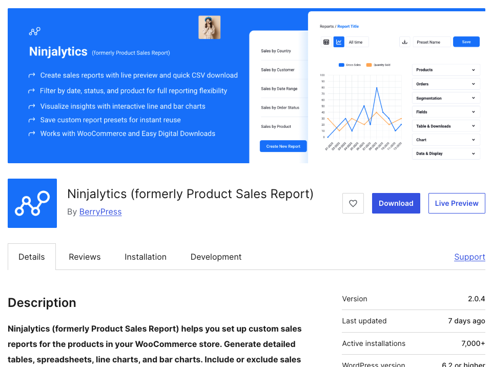Image resolution: width=492 pixels, height=367 pixels.
Task: Toggle the favorite heart icon
Action: point(353,203)
